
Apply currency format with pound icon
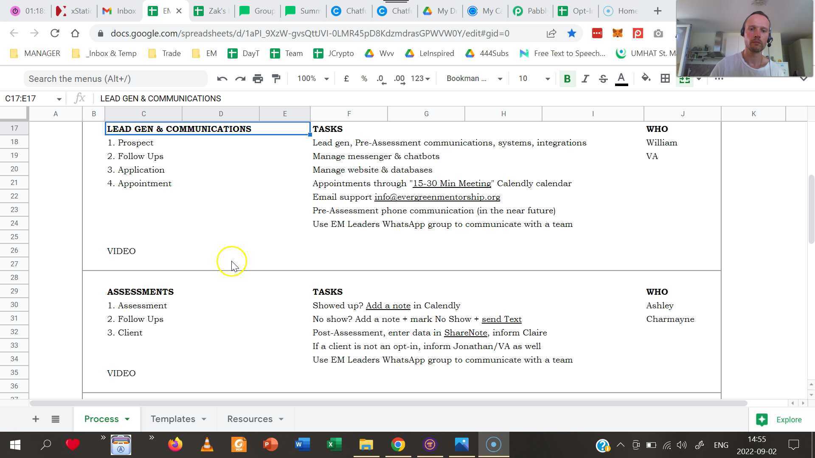[x=346, y=78]
